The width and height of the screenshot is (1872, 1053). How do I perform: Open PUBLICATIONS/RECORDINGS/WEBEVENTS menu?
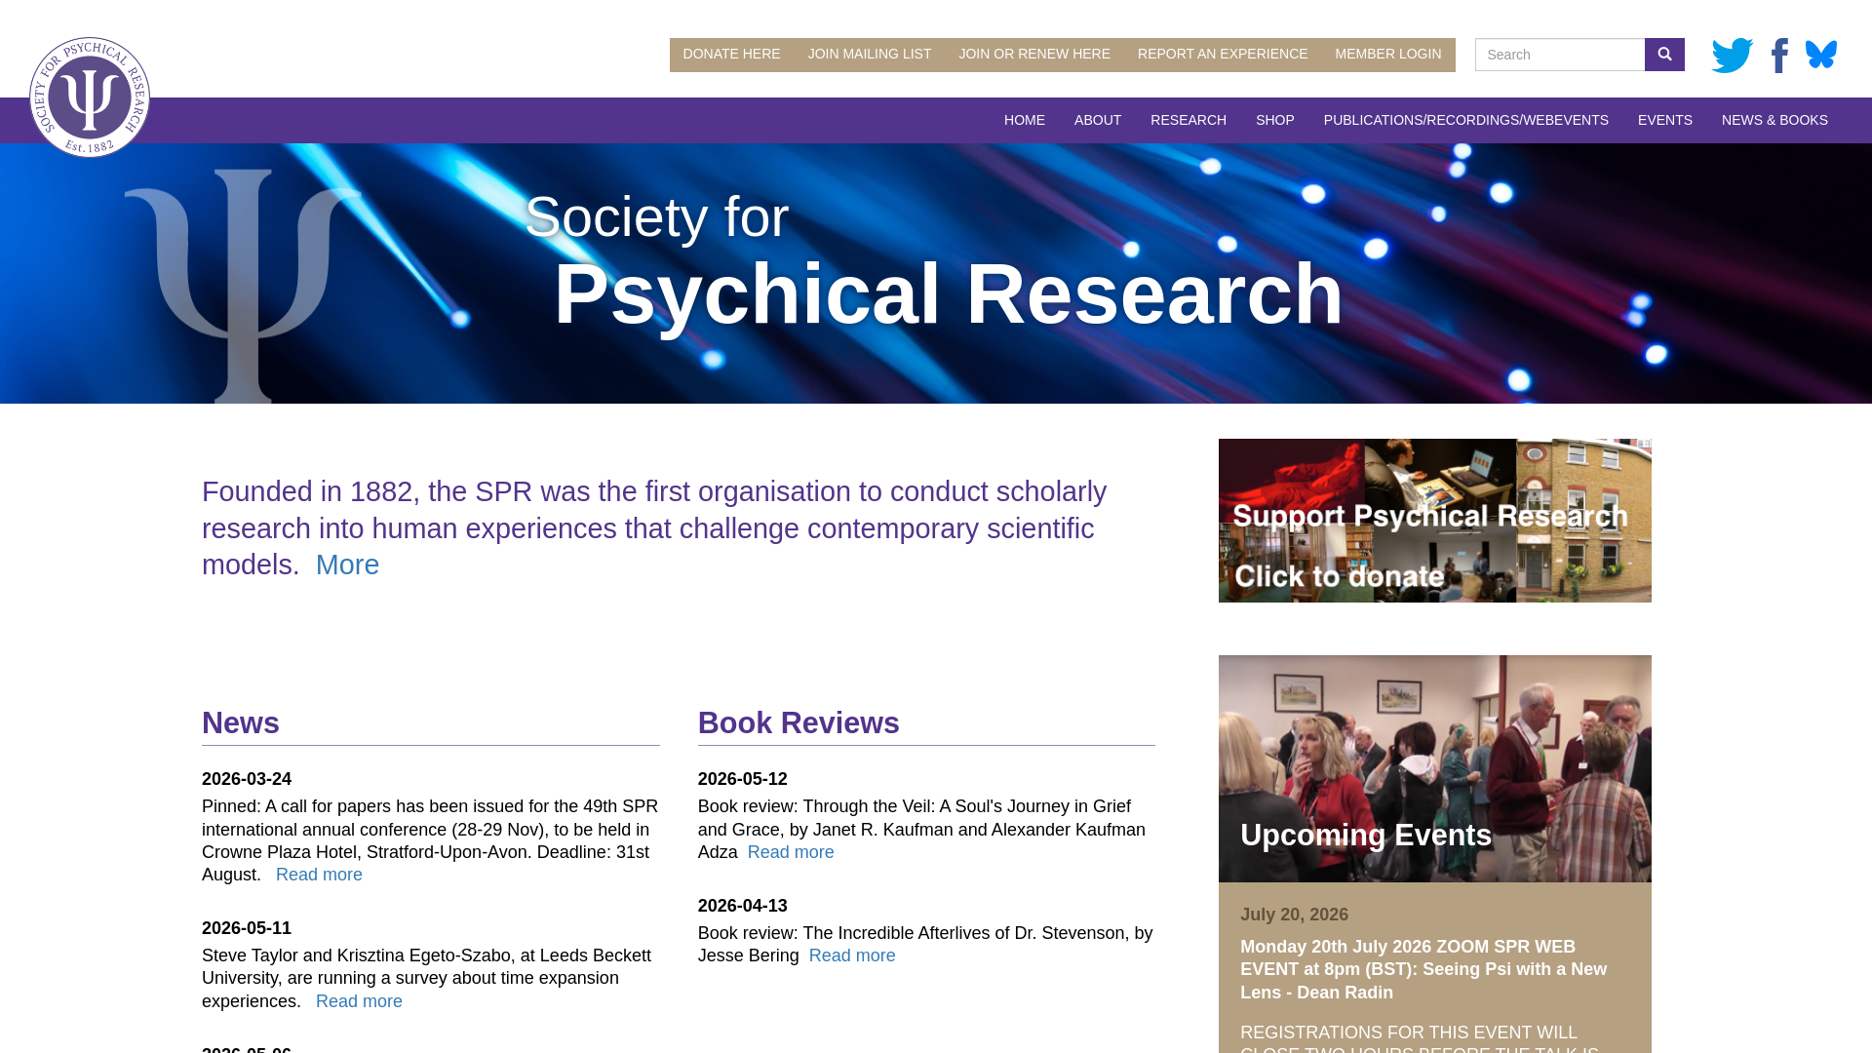point(1465,120)
